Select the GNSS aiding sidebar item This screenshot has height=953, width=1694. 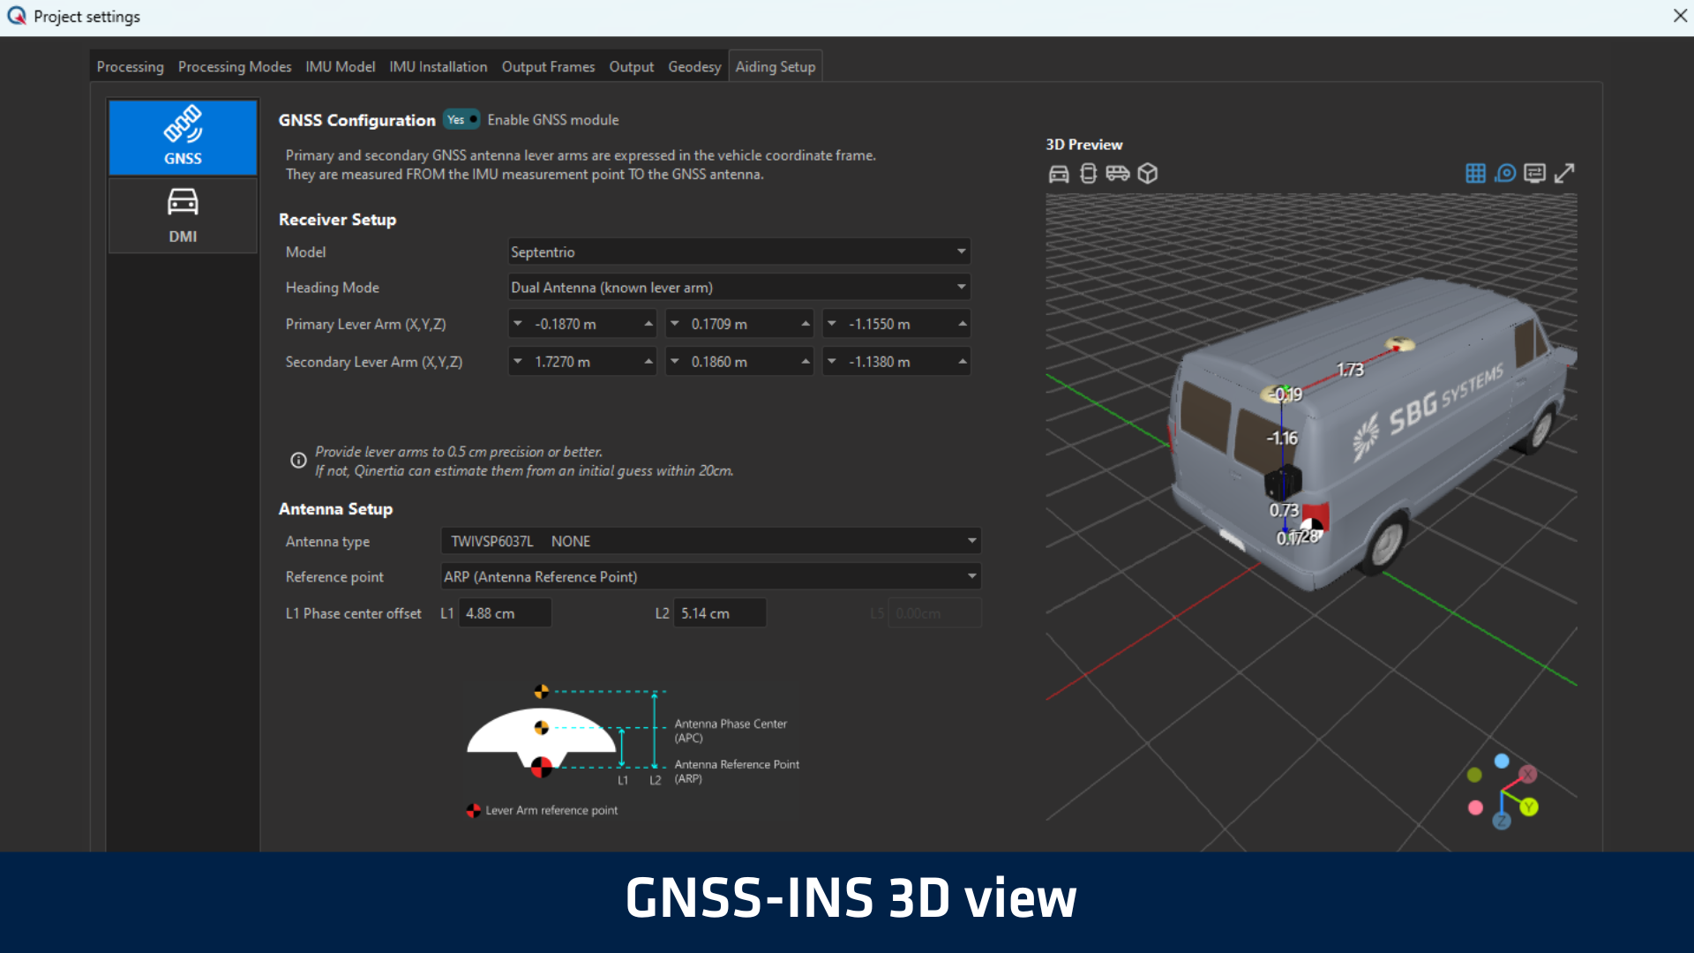(x=183, y=137)
